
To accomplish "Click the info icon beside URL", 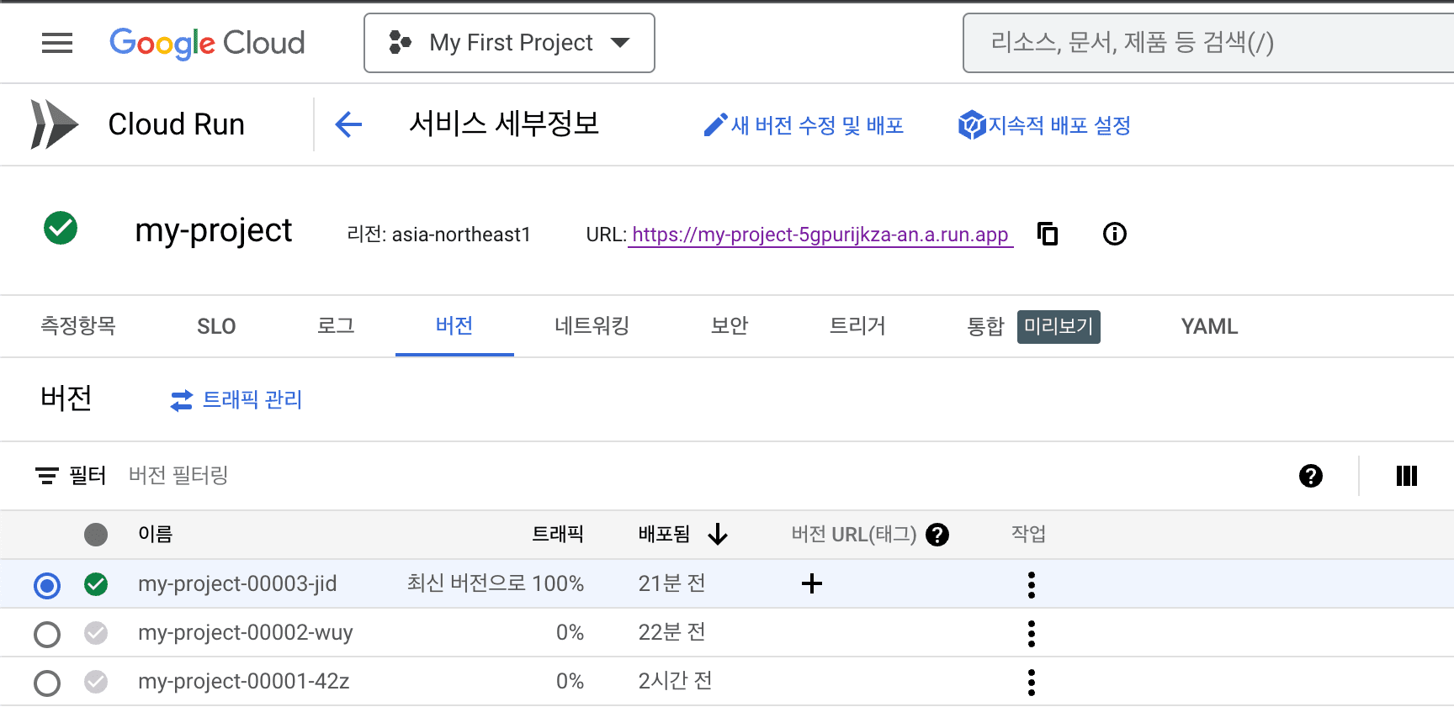I will click(x=1114, y=234).
